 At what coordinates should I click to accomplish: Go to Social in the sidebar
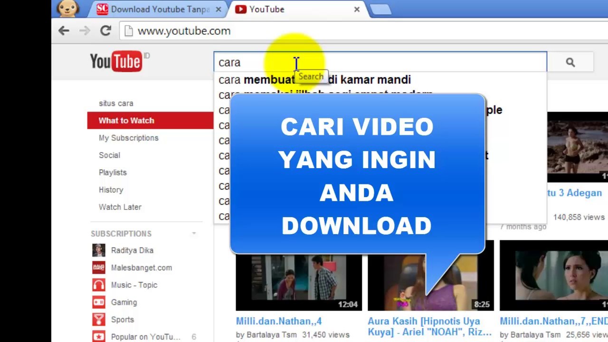click(109, 155)
